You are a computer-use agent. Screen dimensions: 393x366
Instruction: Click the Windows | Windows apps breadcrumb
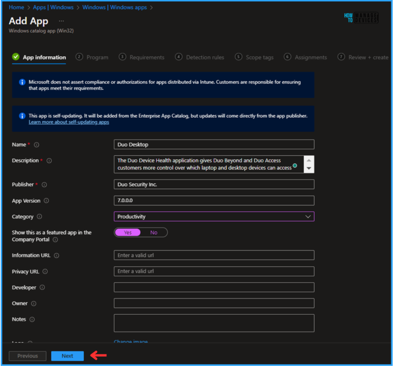pyautogui.click(x=114, y=7)
